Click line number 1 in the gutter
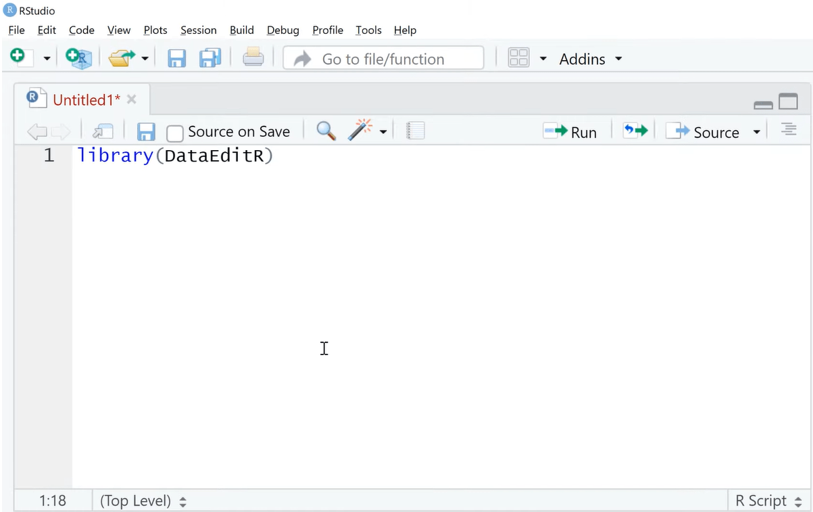Viewport: 813px width, 512px height. pyautogui.click(x=49, y=156)
